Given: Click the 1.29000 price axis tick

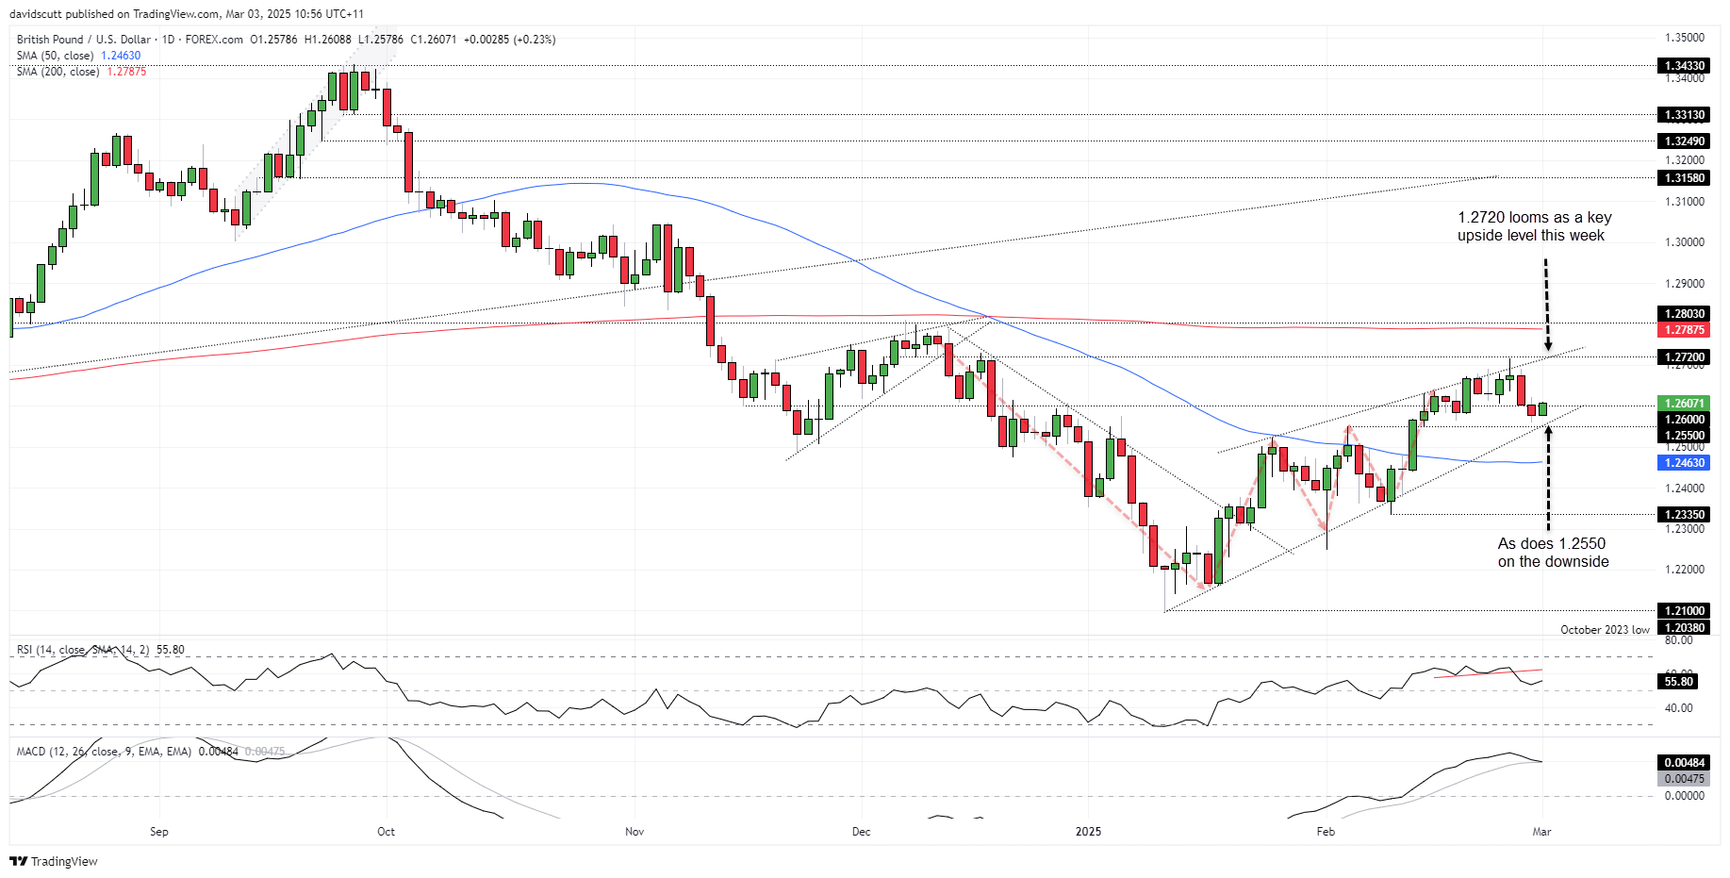Looking at the screenshot, I should (1685, 284).
